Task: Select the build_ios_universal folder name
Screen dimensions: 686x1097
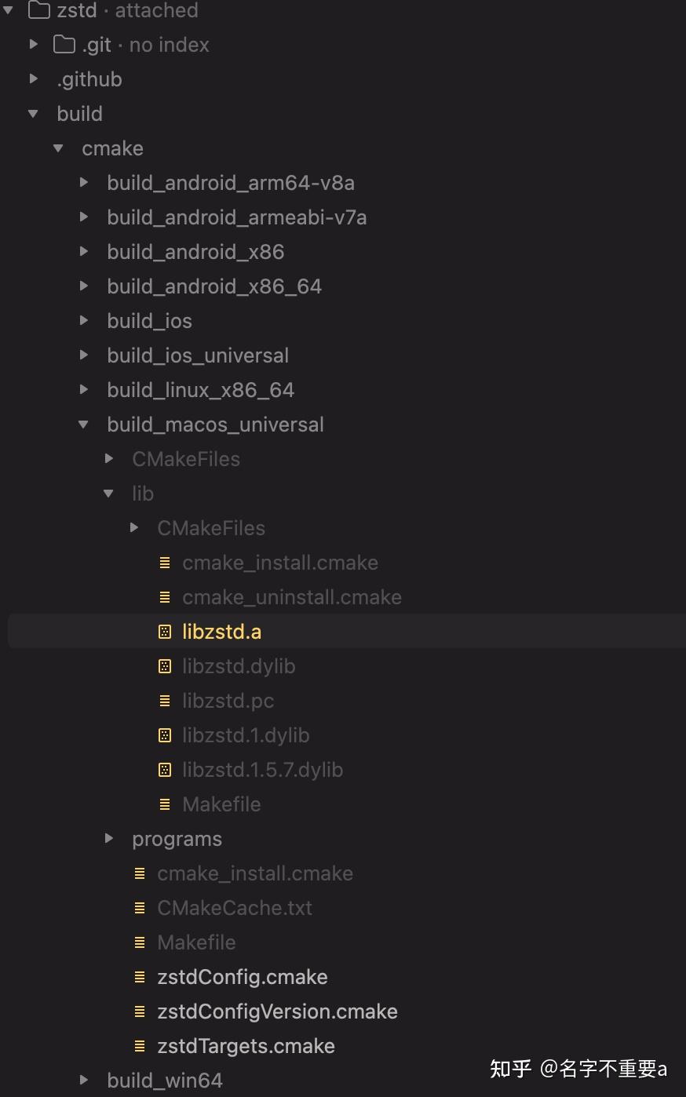Action: point(198,355)
